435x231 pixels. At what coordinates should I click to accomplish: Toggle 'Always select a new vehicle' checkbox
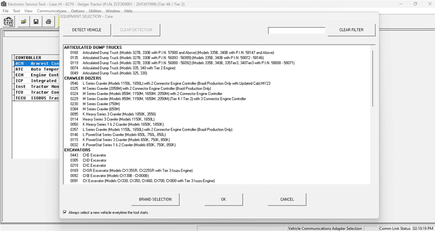(65, 213)
